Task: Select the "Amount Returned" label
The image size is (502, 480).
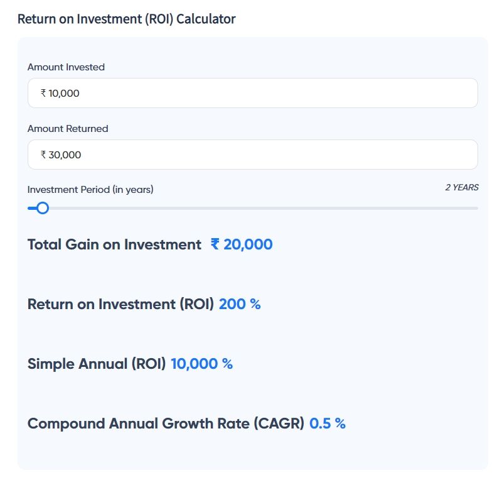Action: point(68,129)
